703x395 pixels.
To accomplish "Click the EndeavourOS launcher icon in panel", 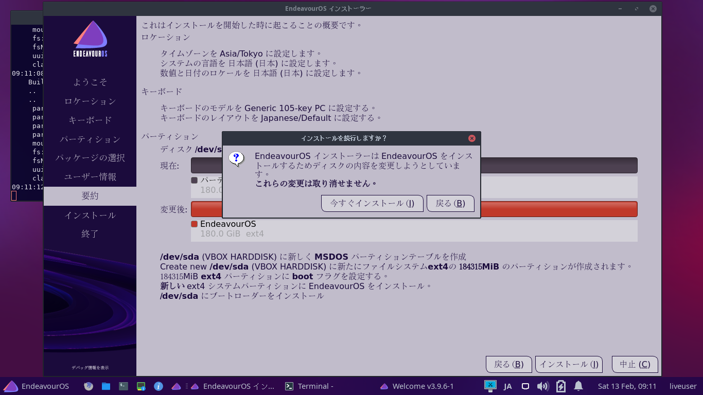I will pos(176,386).
